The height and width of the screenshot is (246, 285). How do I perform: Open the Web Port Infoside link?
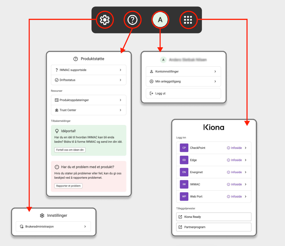tap(234, 196)
